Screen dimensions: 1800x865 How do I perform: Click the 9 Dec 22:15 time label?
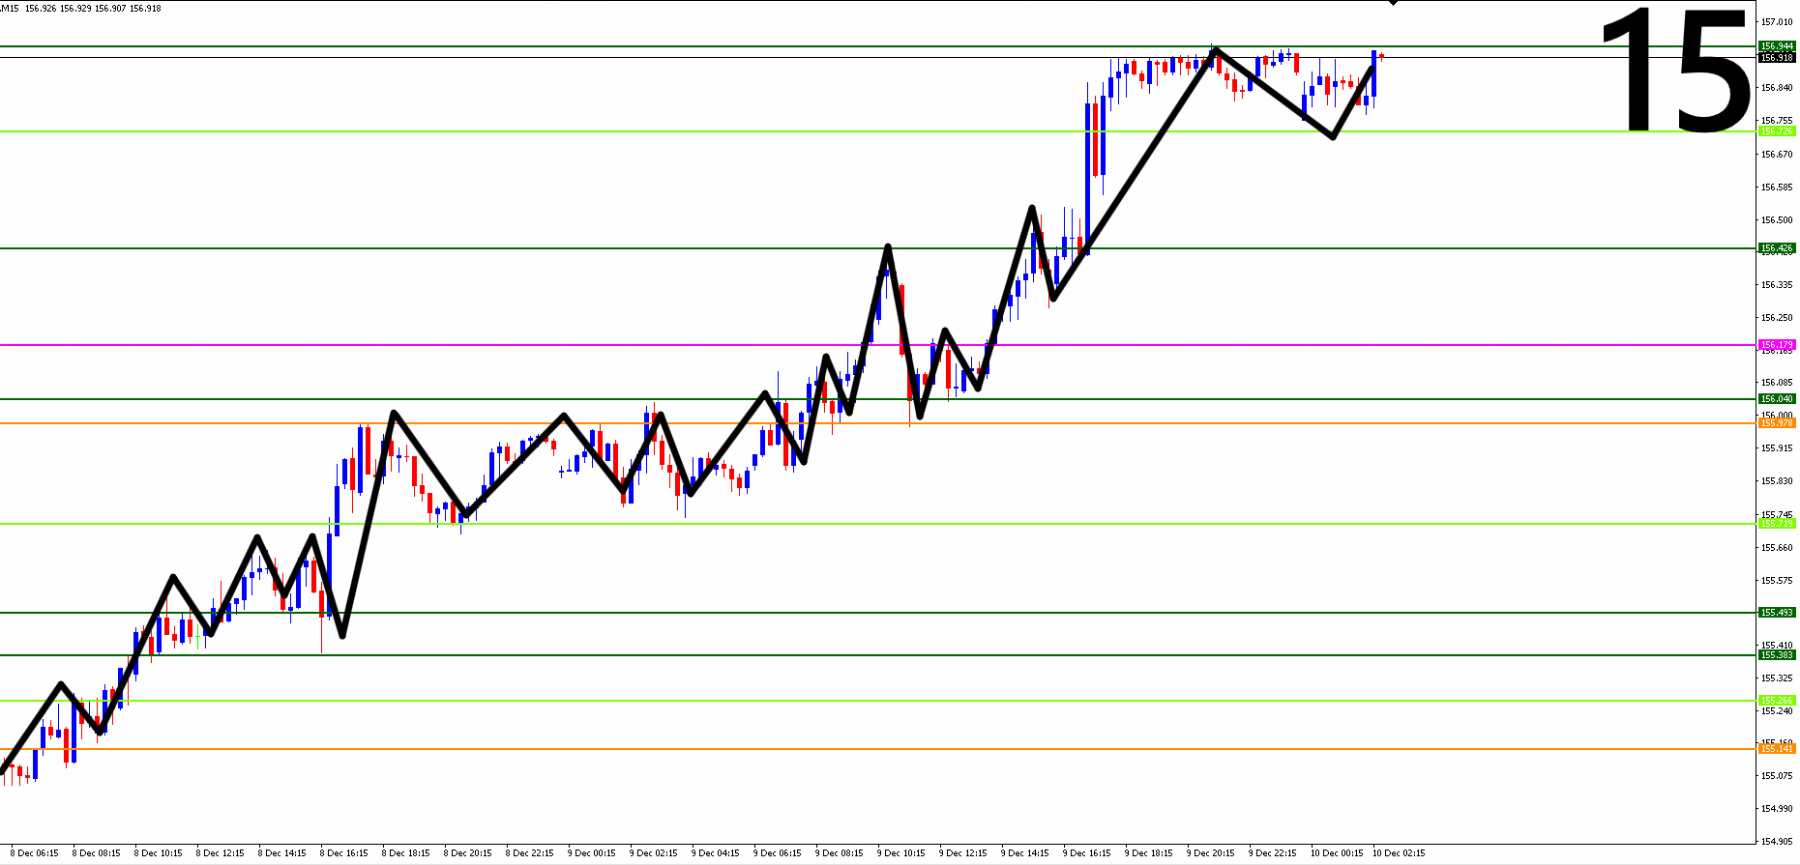coord(1273,853)
